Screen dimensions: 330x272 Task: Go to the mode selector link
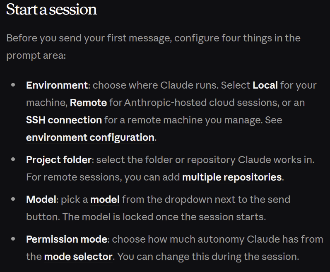[x=78, y=257]
